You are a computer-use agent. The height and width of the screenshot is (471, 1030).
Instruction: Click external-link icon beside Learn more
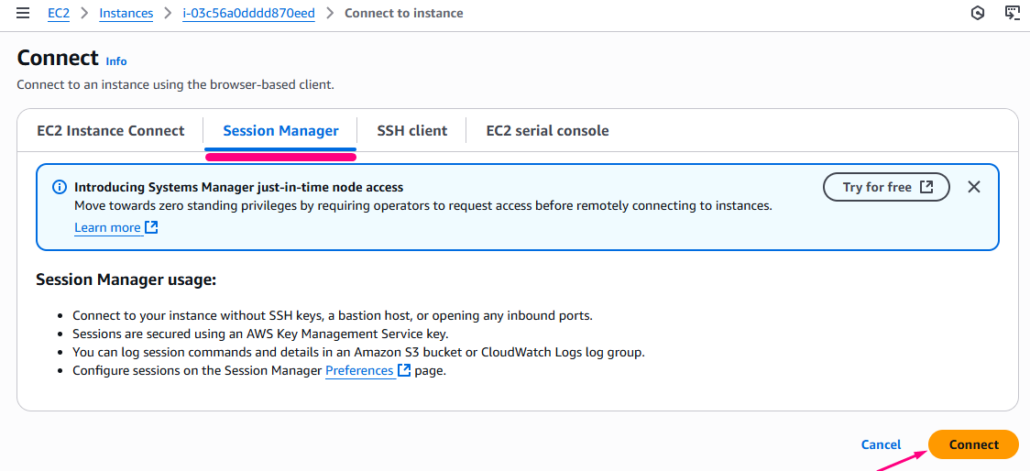(x=152, y=227)
